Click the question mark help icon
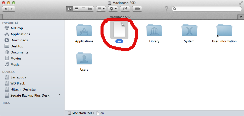 pyautogui.click(x=166, y=9)
